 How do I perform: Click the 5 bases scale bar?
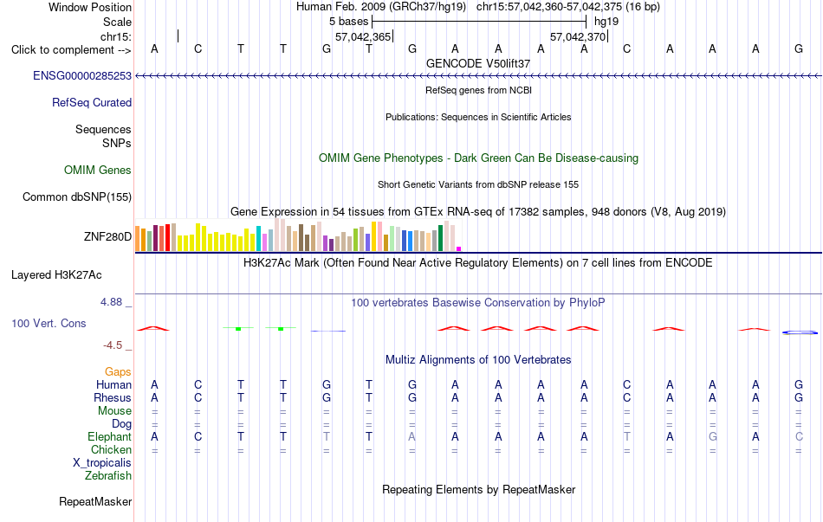pyautogui.click(x=479, y=22)
